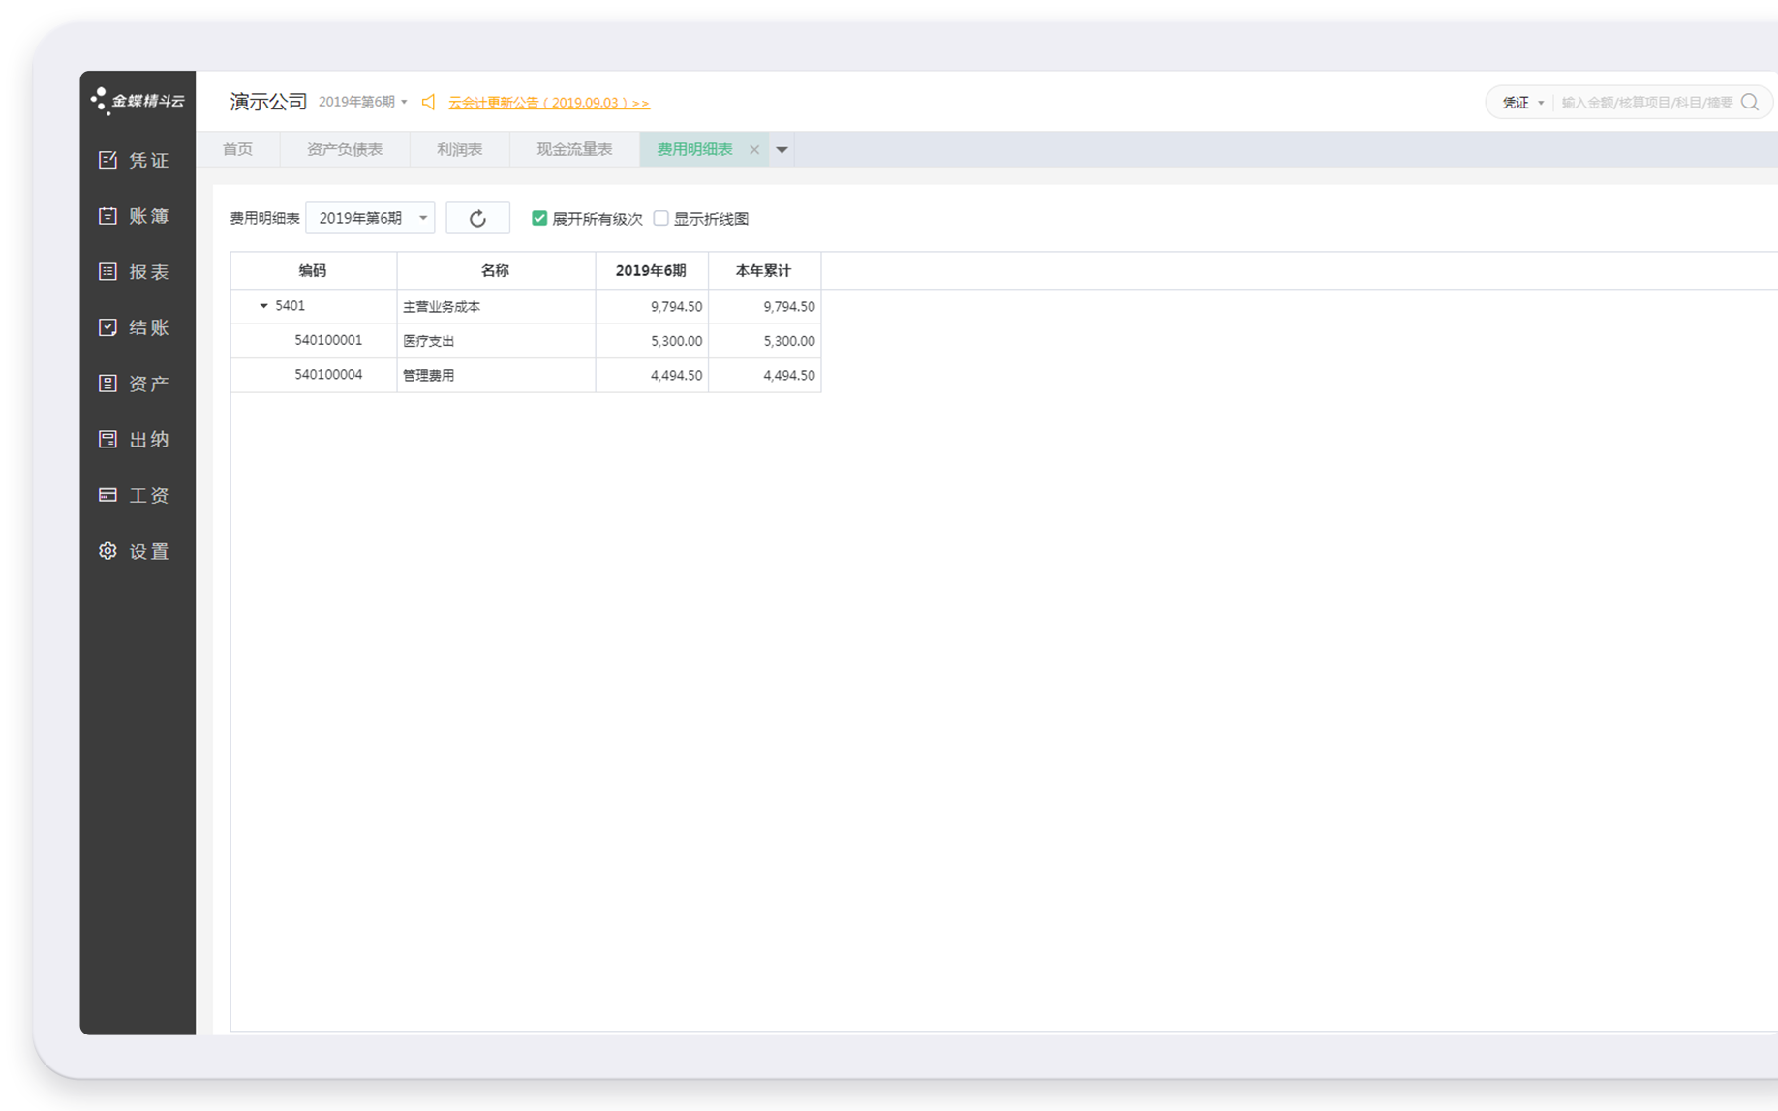This screenshot has width=1778, height=1111.
Task: Open the 工资 payroll sidebar icon
Action: click(x=107, y=495)
